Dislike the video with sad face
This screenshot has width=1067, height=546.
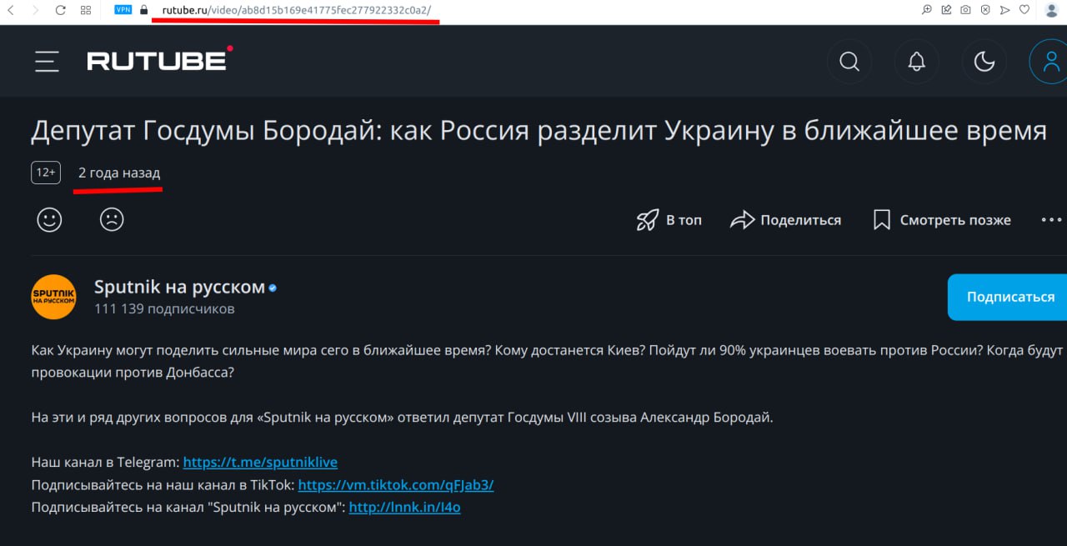click(112, 219)
